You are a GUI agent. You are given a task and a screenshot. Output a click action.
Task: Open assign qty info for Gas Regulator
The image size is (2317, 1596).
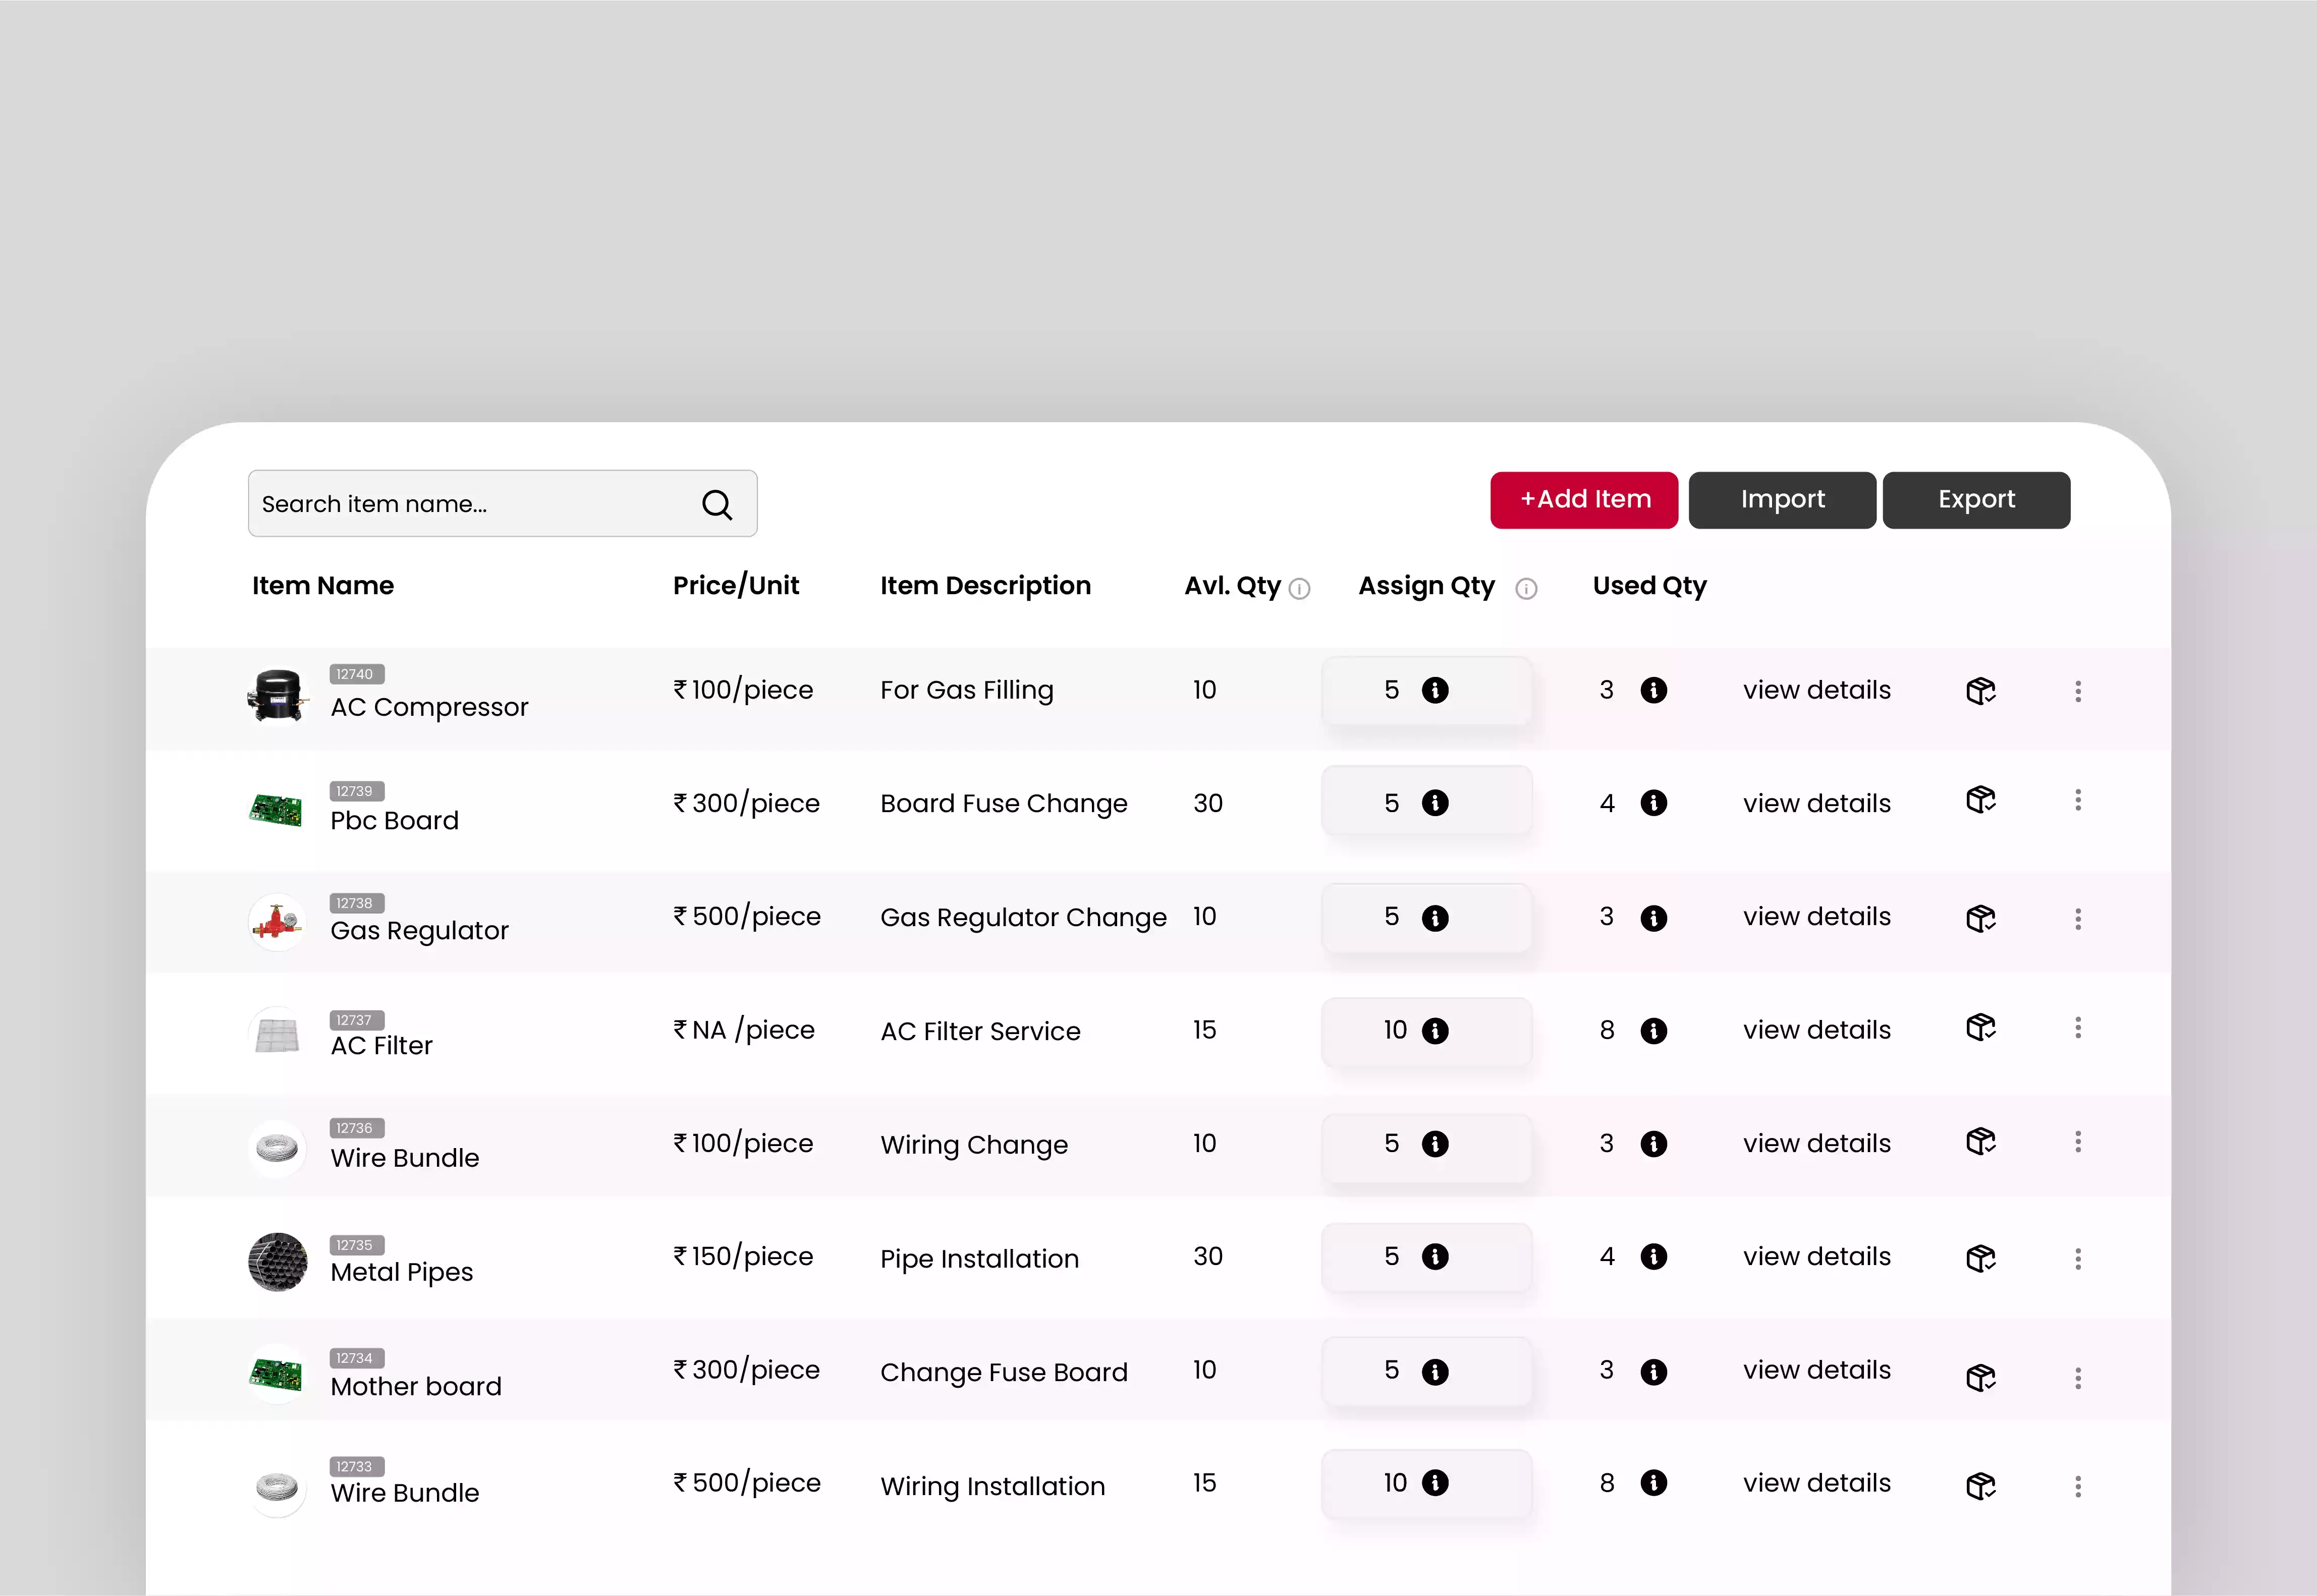[1435, 918]
